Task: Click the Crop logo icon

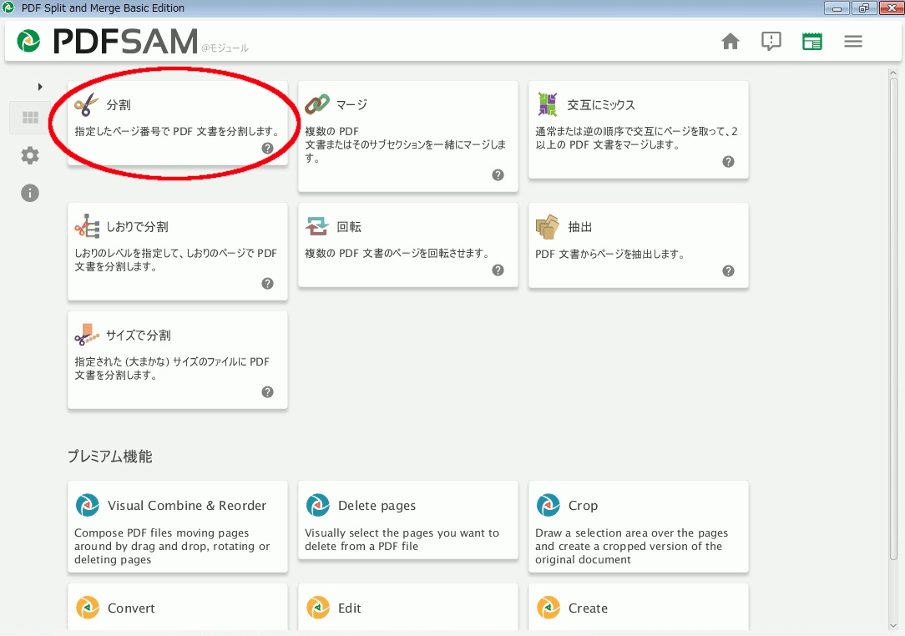Action: [x=549, y=505]
